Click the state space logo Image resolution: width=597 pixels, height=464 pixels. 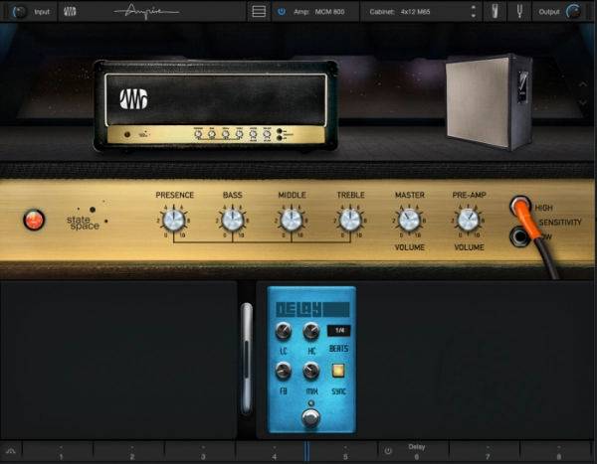pyautogui.click(x=86, y=218)
